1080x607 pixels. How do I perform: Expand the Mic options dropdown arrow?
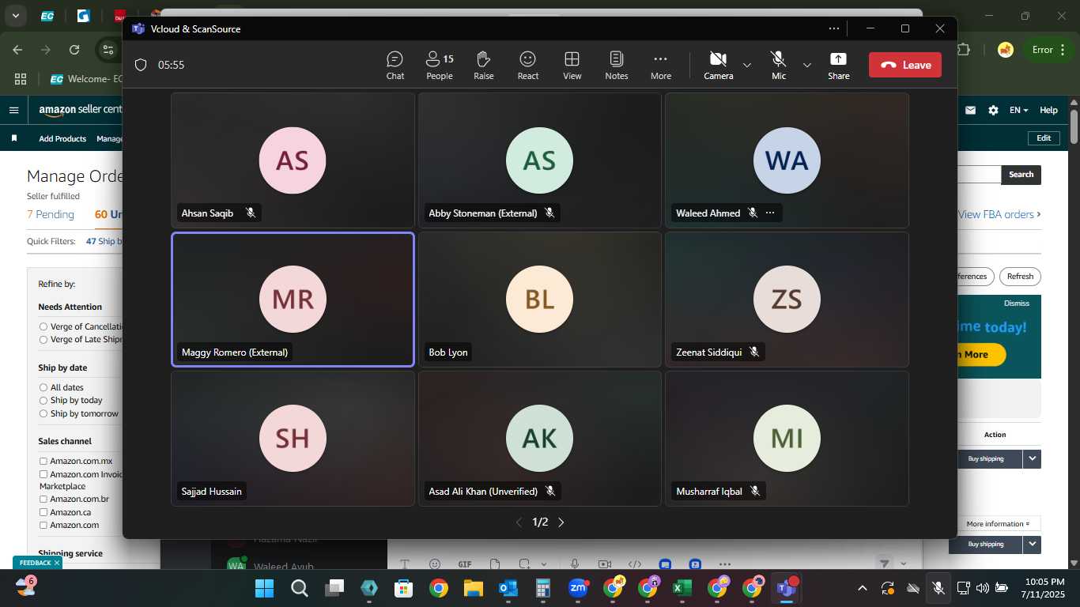click(807, 65)
